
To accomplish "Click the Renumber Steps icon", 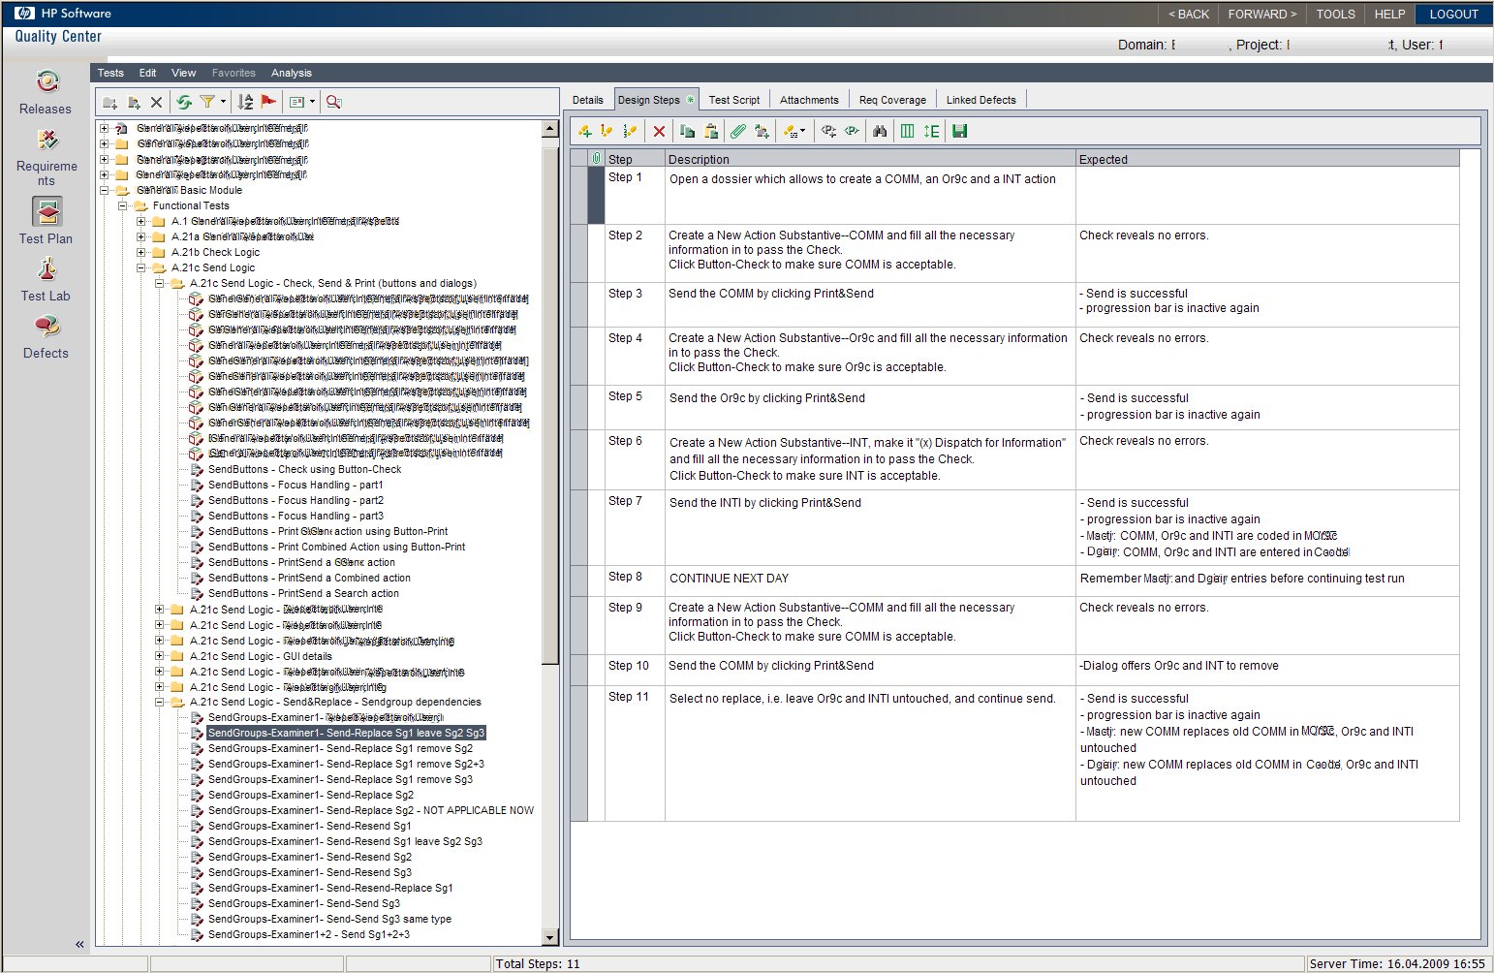I will coord(631,131).
